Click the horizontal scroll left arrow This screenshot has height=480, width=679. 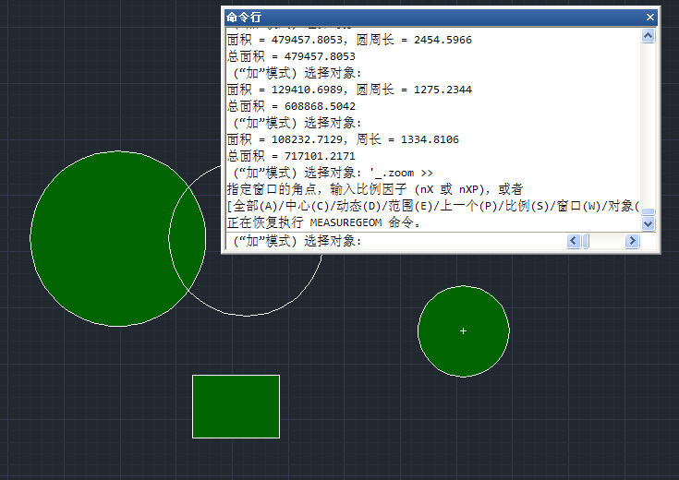[573, 241]
